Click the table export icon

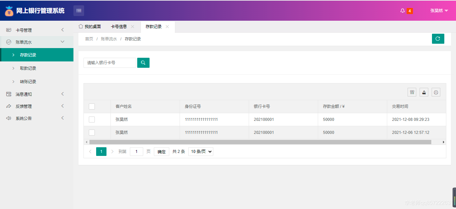point(424,92)
